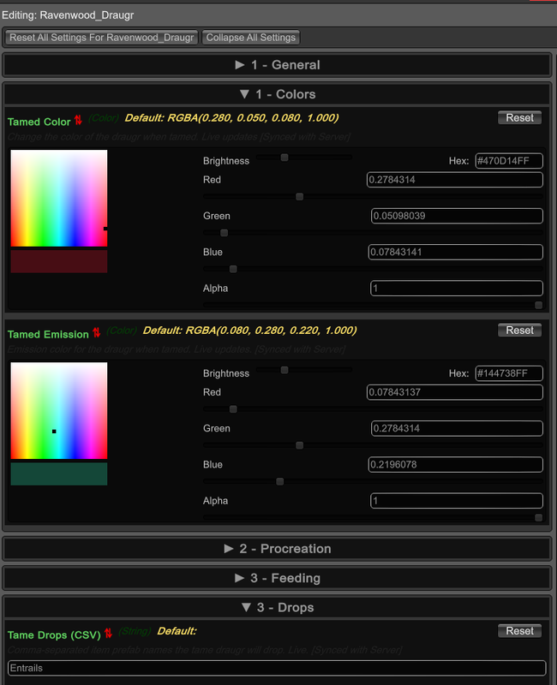Adjust the Tamed Emission Red slider
557x685 pixels.
(x=373, y=409)
